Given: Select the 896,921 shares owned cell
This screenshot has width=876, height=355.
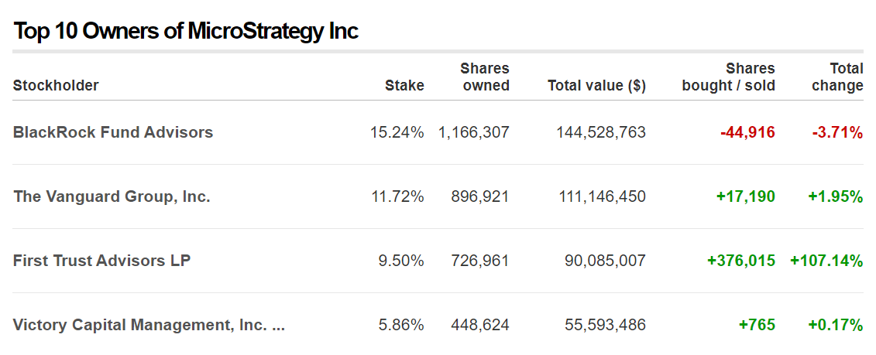Looking at the screenshot, I should 480,196.
